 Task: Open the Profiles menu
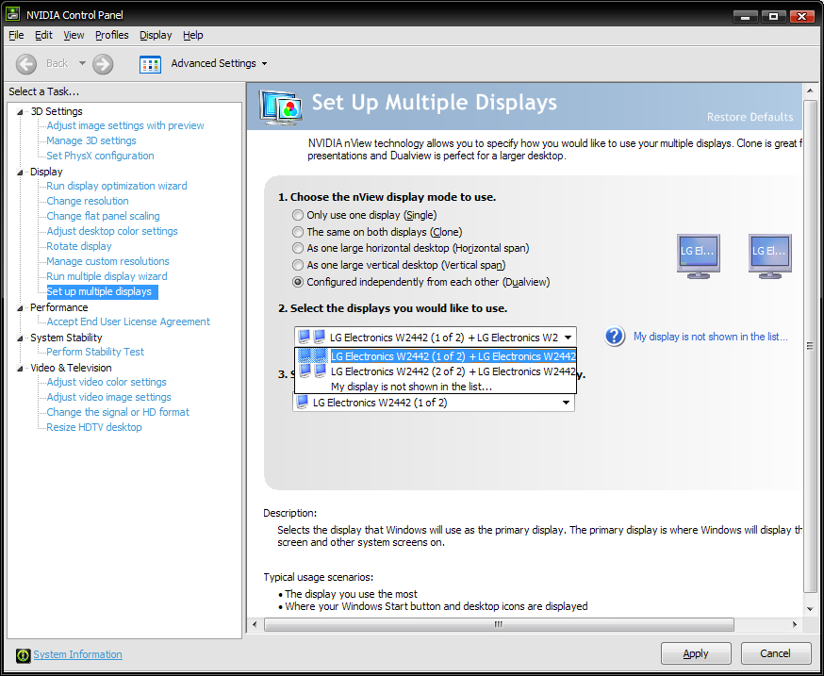[x=112, y=35]
